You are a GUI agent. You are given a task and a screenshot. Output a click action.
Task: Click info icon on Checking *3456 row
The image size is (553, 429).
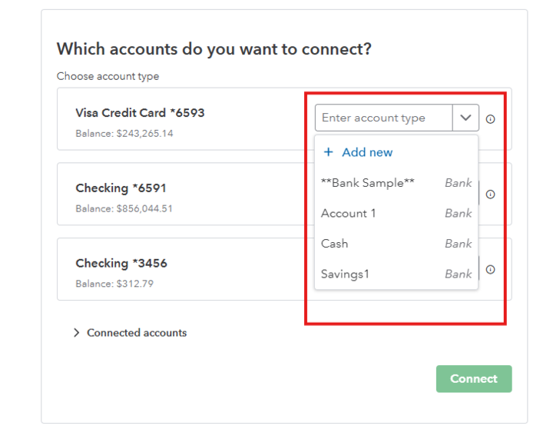(490, 270)
